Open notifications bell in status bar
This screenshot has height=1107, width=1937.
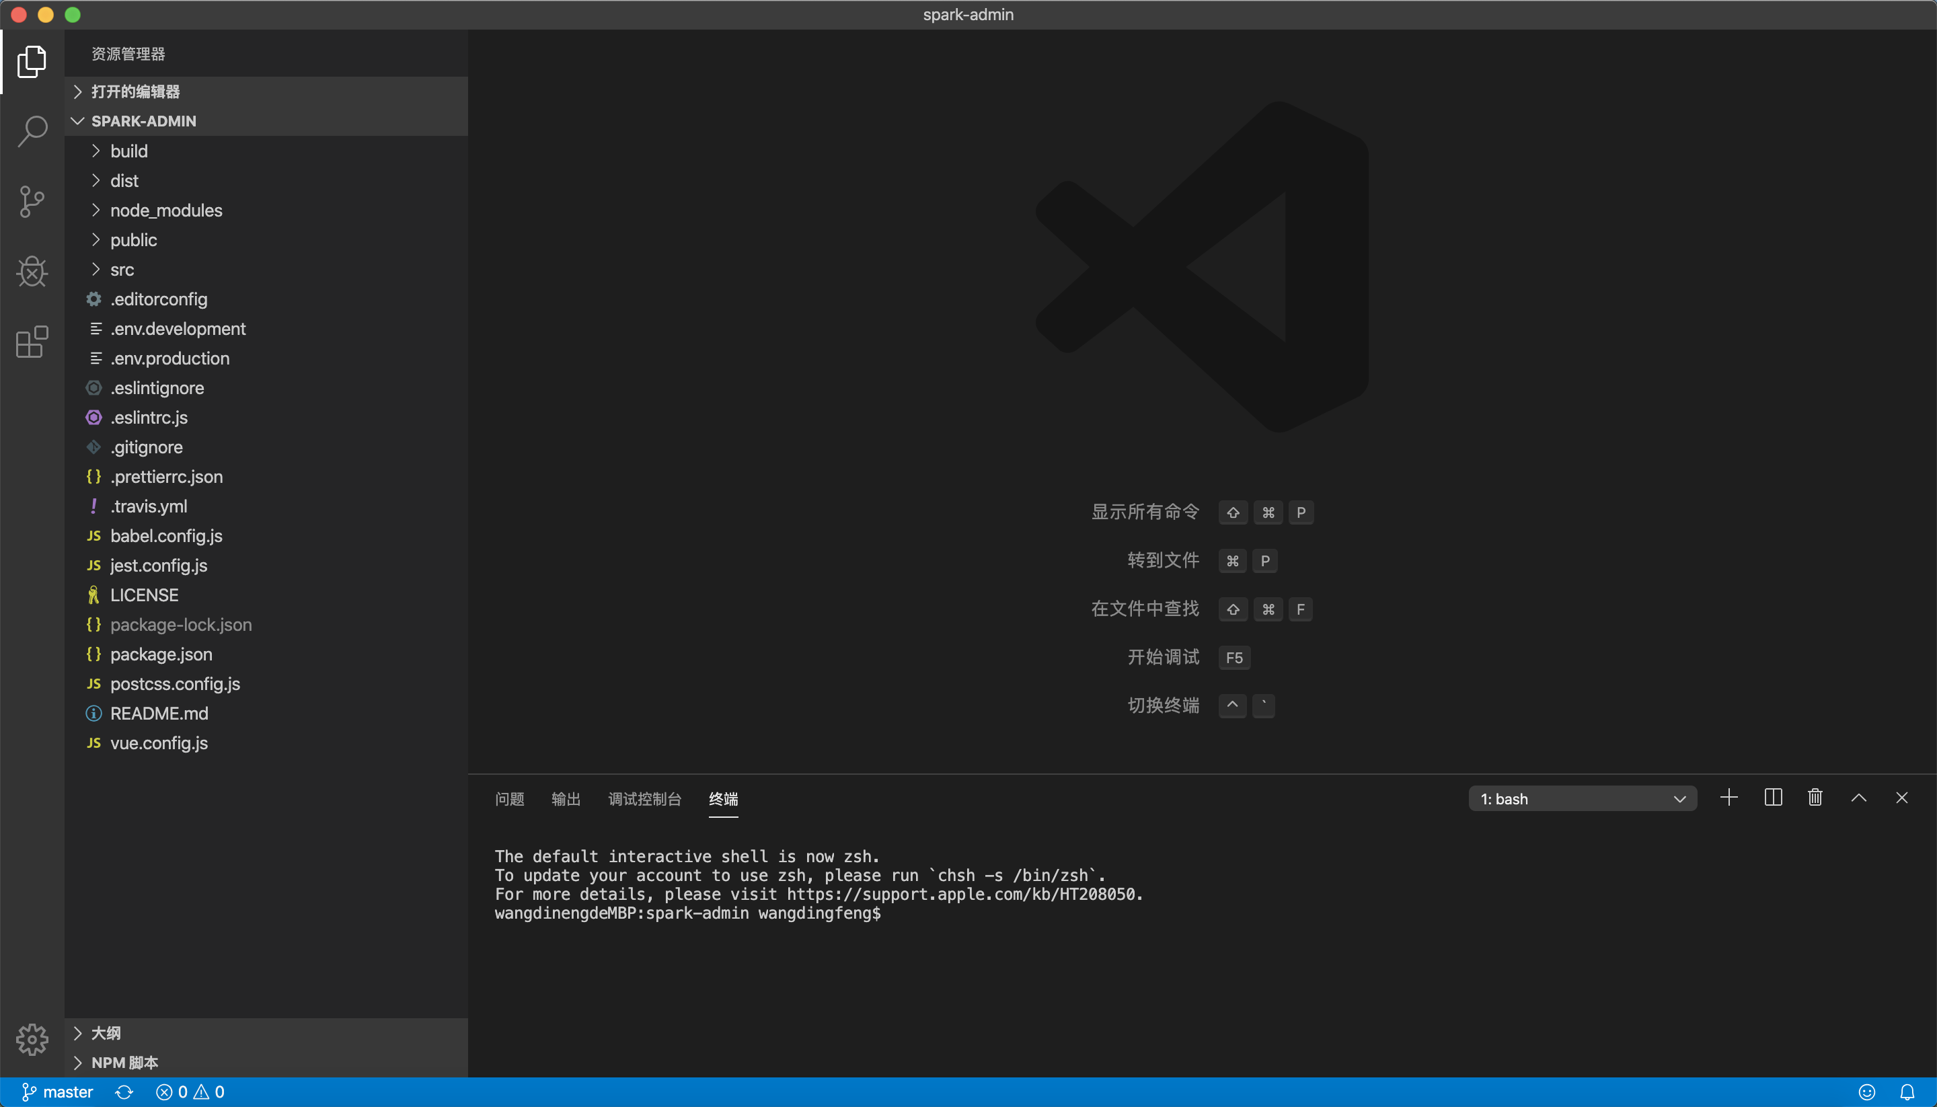point(1907,1092)
